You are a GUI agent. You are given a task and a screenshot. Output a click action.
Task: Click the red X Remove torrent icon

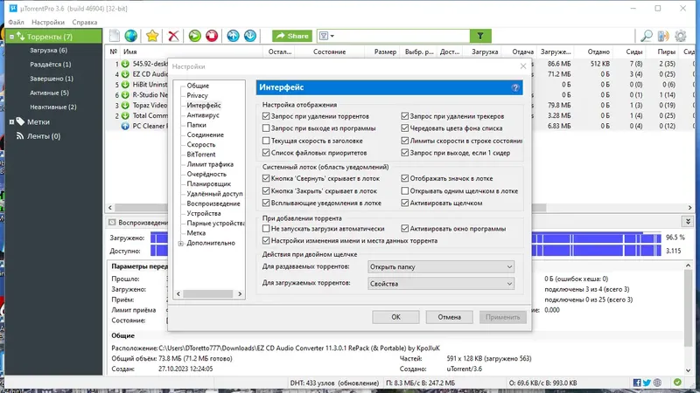pyautogui.click(x=173, y=36)
